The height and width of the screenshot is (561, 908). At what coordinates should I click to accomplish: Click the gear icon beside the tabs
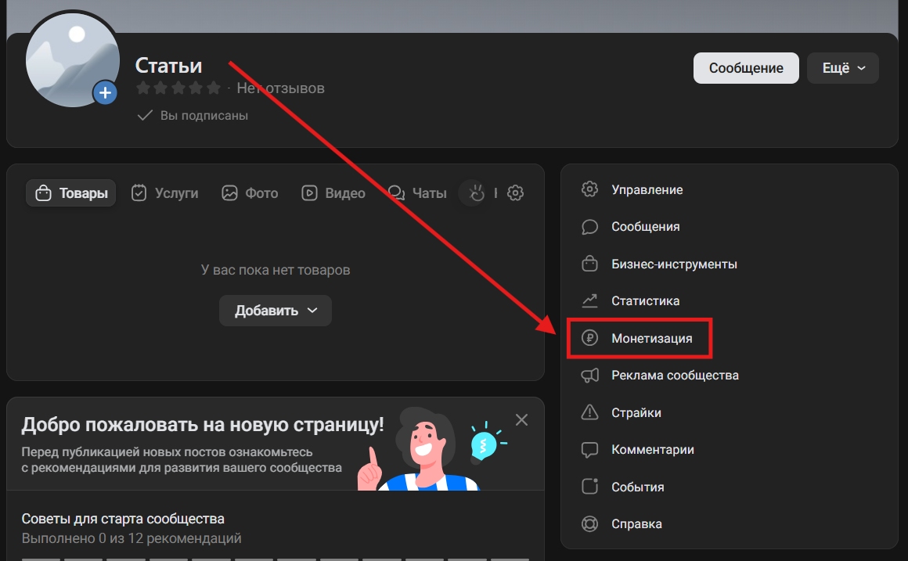pos(515,192)
